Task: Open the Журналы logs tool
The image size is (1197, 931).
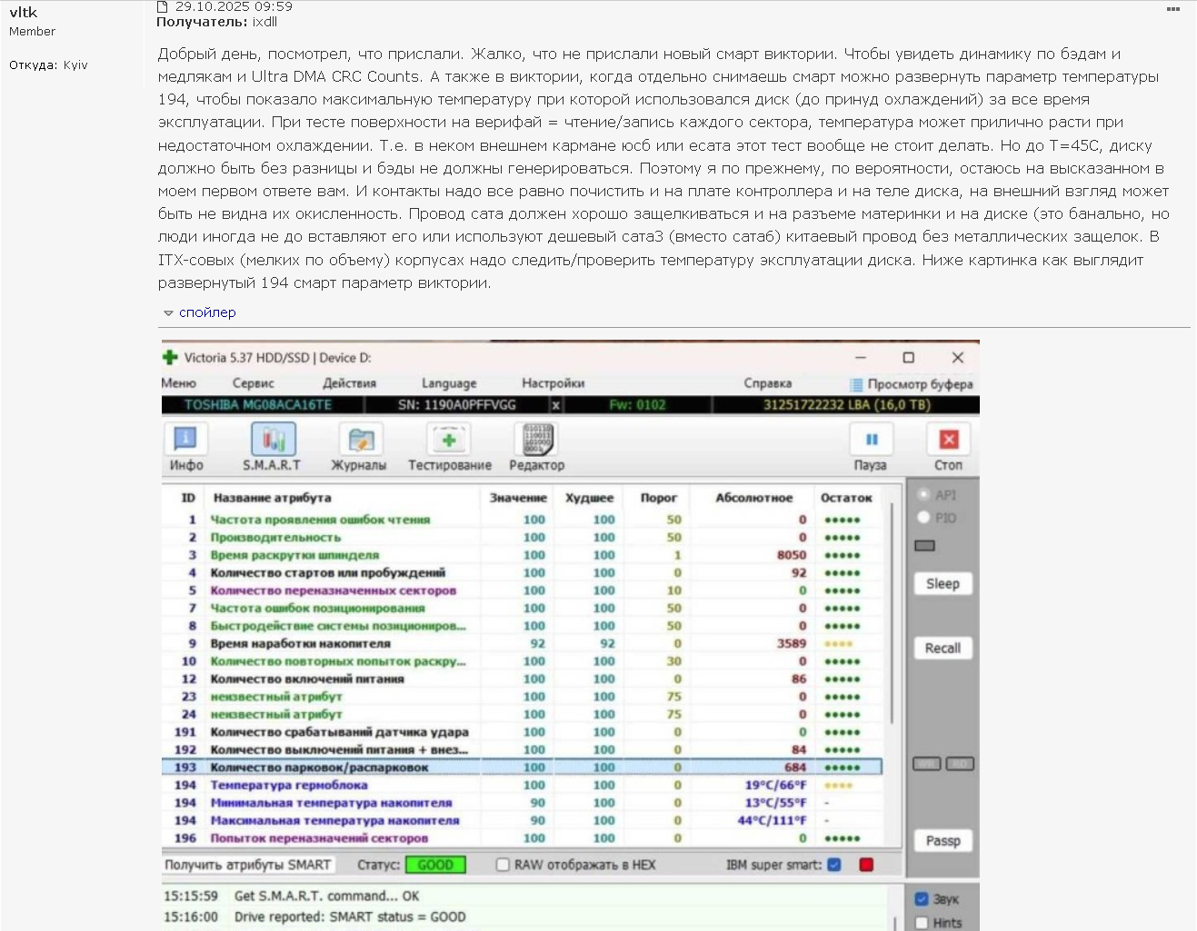Action: pos(359,448)
